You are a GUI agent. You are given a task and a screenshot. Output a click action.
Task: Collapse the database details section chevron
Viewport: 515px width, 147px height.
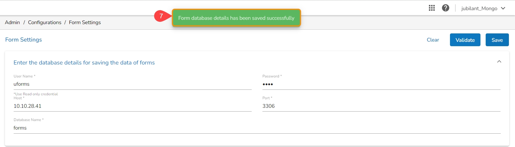pos(499,62)
